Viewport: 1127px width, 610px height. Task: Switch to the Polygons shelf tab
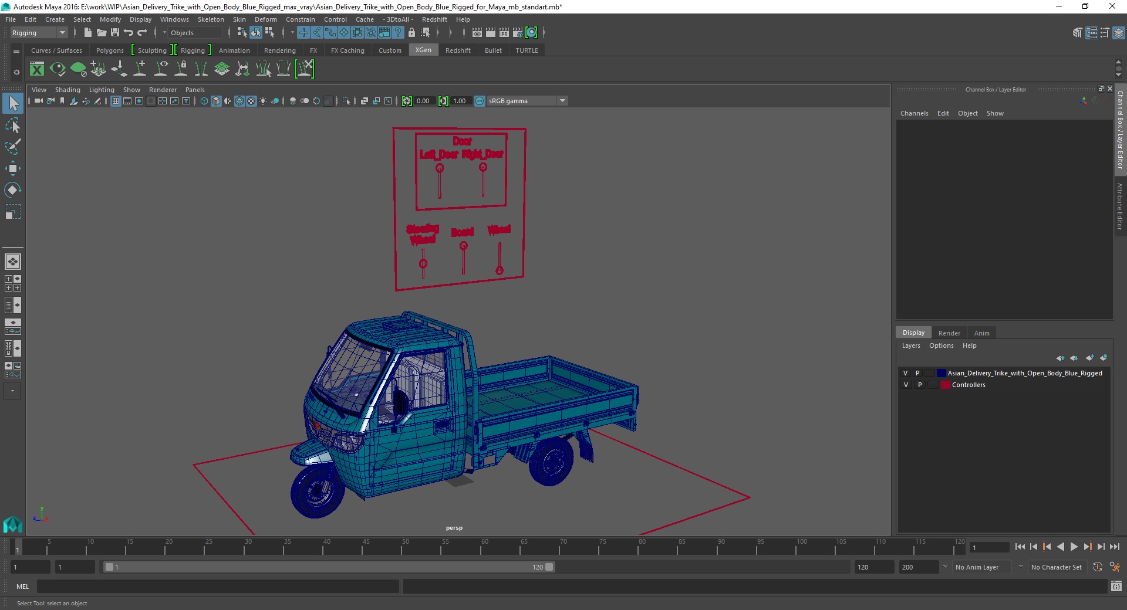coord(110,50)
